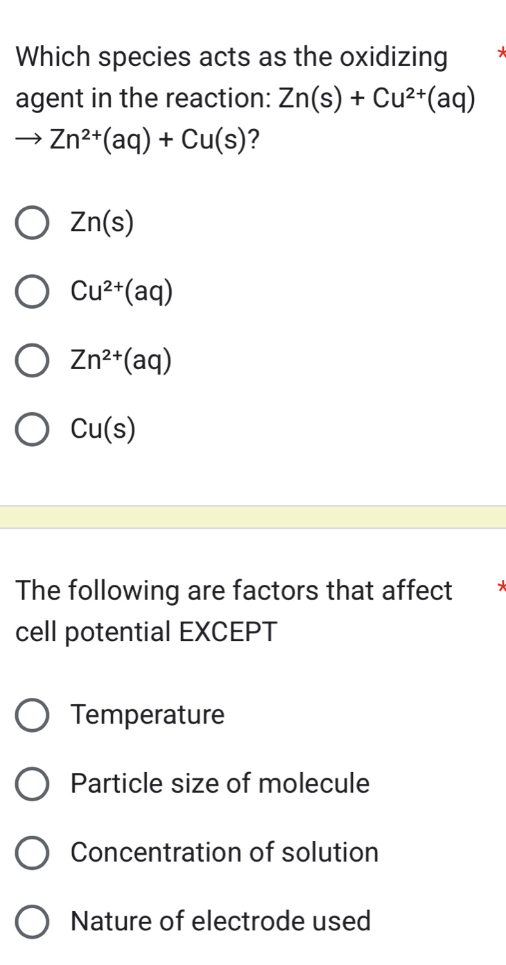Screen dimensions: 506x965
Task: Tick the Concentration of solution radio button
Action: [32, 853]
